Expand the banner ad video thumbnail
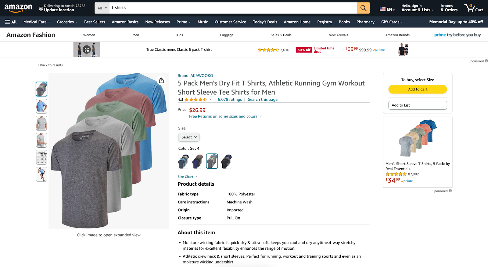The width and height of the screenshot is (488, 267). pos(87,50)
